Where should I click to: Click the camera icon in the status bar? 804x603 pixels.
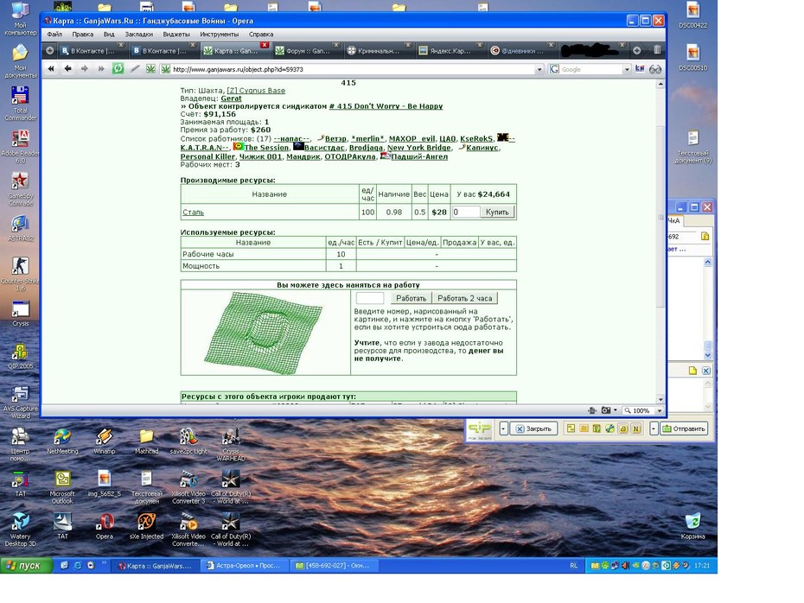[x=606, y=409]
